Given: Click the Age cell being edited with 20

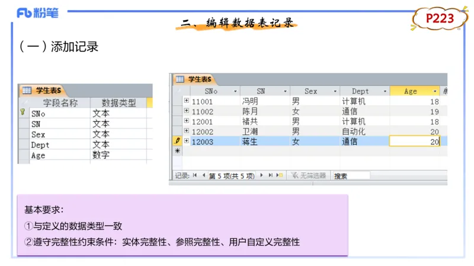Looking at the screenshot, I should coord(414,141).
